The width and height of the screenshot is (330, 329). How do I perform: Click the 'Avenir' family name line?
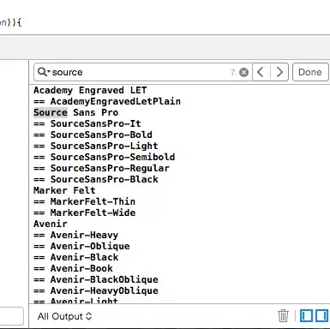[x=51, y=224]
